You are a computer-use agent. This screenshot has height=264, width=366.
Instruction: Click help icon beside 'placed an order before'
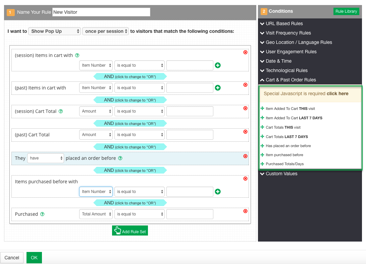tap(120, 158)
